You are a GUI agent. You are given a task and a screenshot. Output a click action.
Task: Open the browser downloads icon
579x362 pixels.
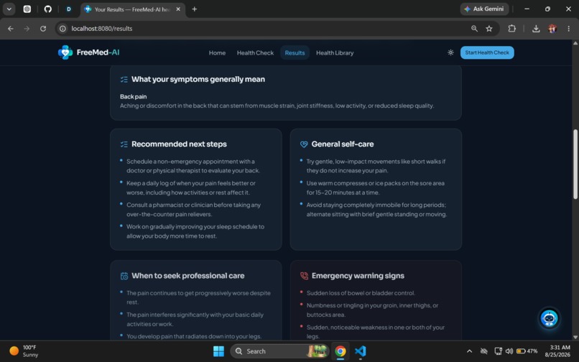pos(536,29)
